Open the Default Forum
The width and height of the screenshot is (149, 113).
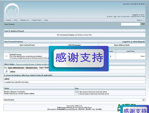click(16, 55)
